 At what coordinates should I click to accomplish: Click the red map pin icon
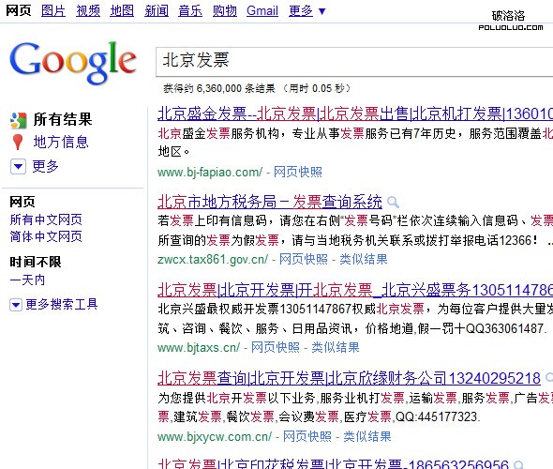tap(18, 143)
